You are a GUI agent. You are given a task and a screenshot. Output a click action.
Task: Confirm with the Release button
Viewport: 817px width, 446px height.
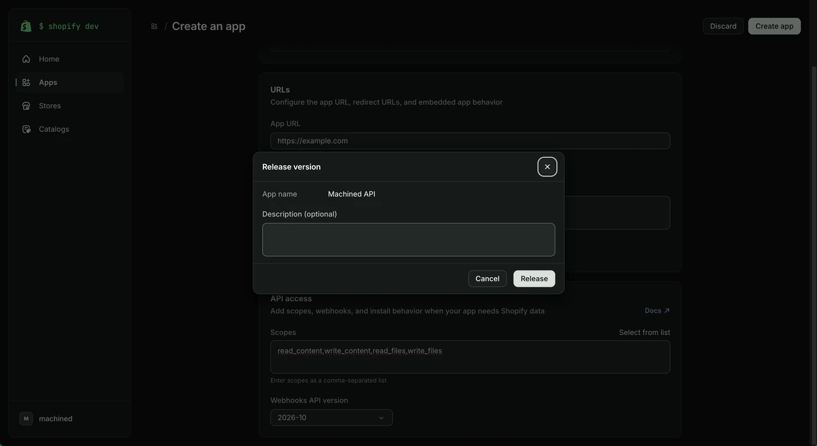(x=534, y=278)
